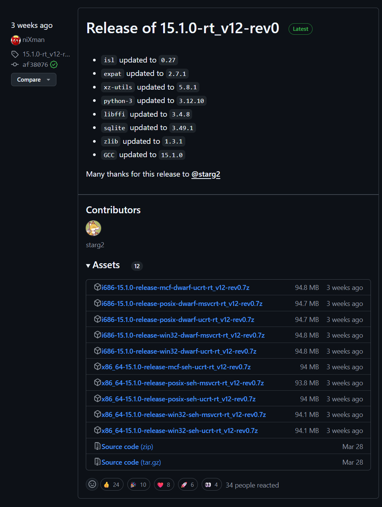The width and height of the screenshot is (382, 507).
Task: Toggle the party popper reaction with 10
Action: click(139, 484)
